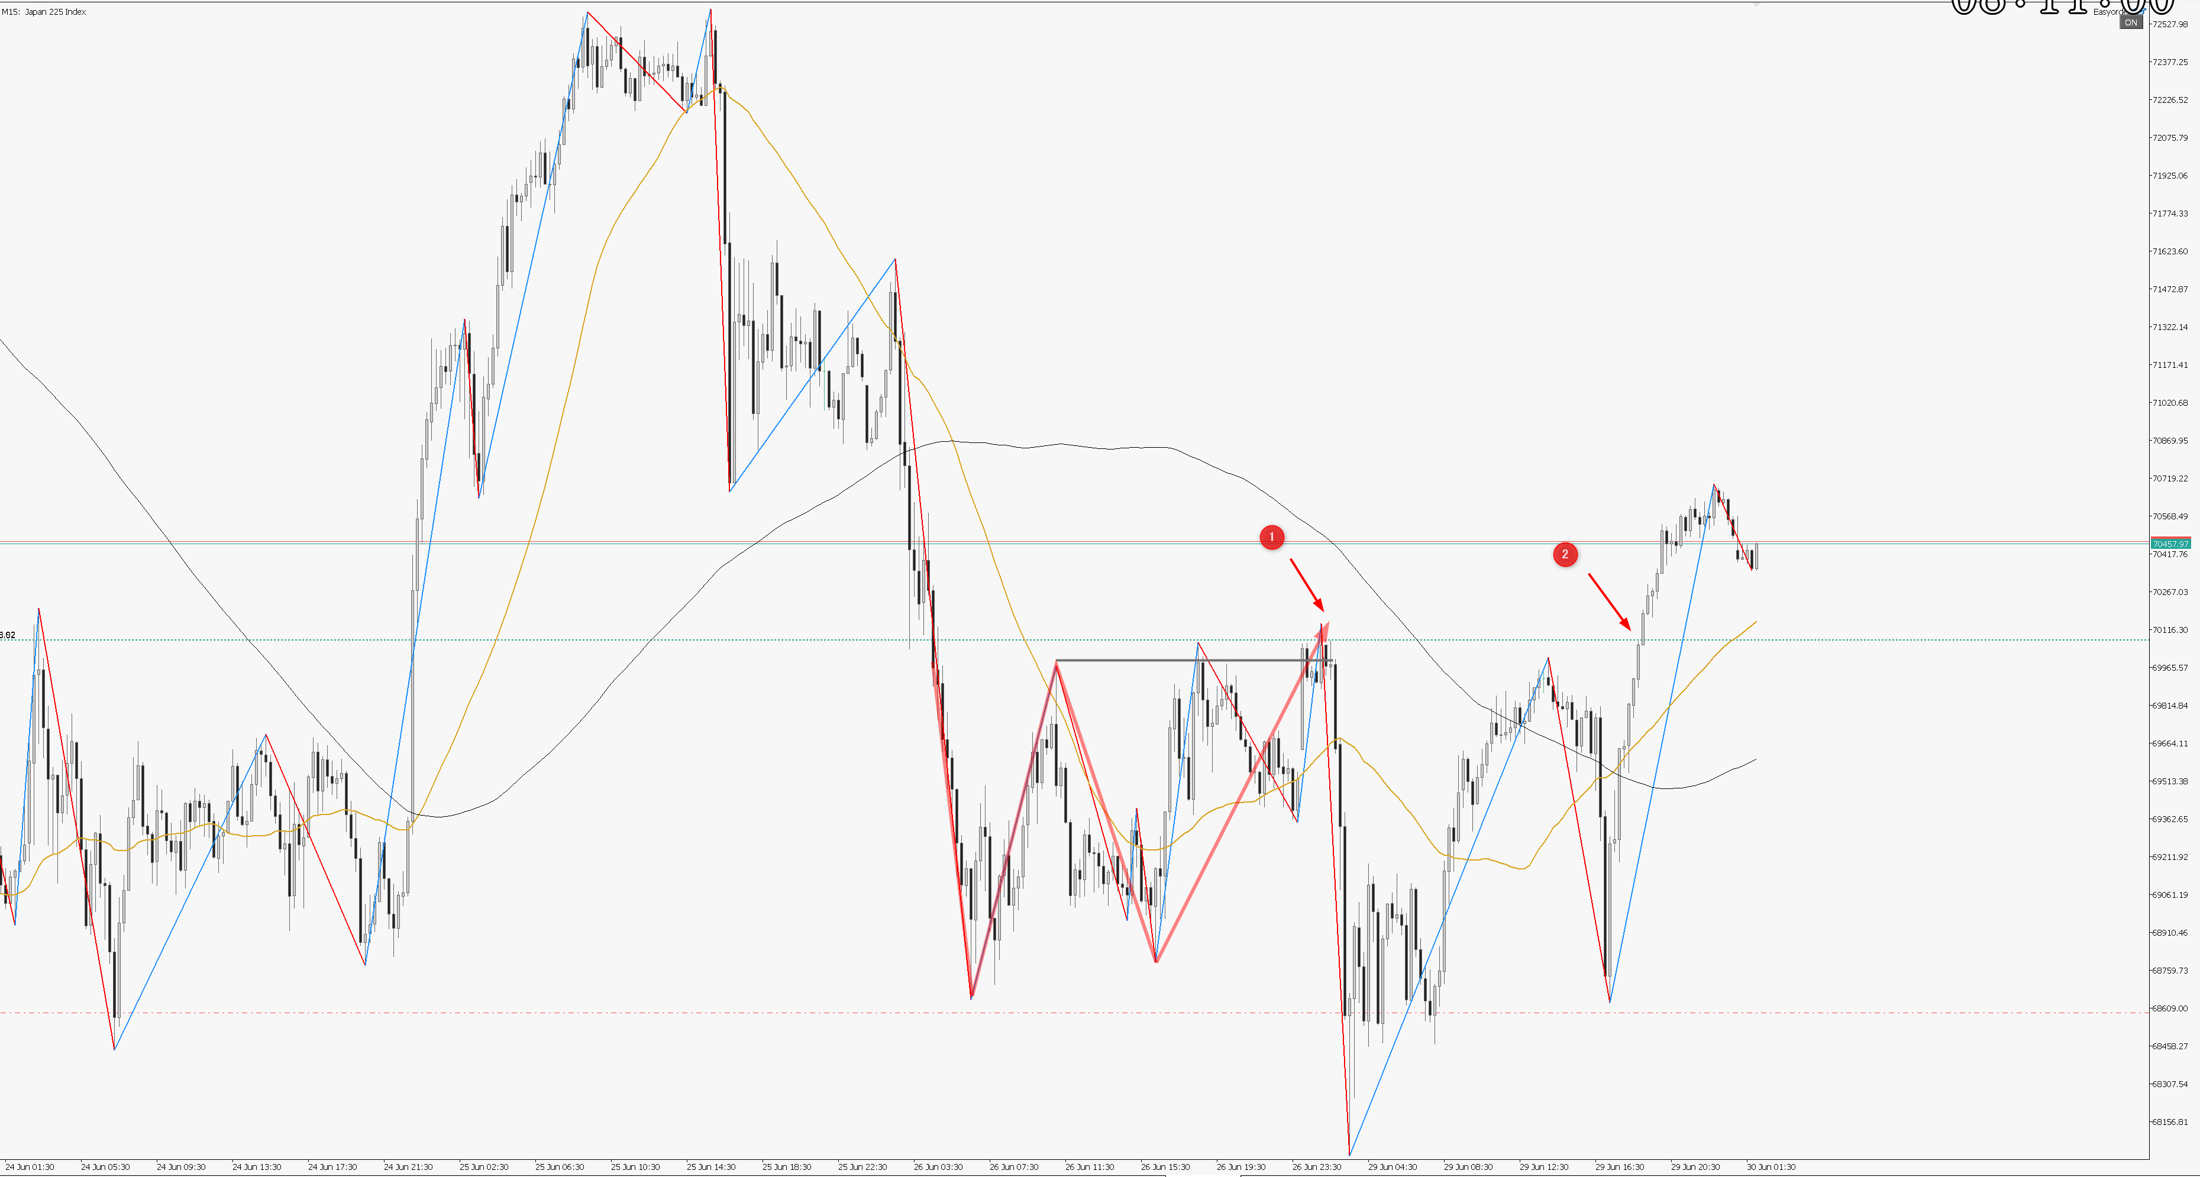The height and width of the screenshot is (1177, 2200).
Task: Toggle the Easyorder ON button
Action: point(2131,23)
